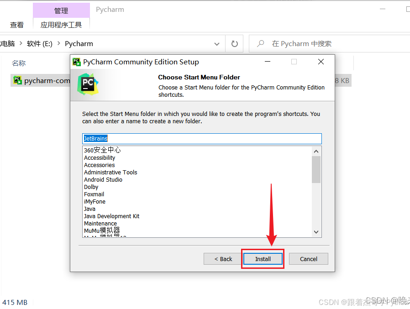Click the search magnifier in the search box

[260, 44]
